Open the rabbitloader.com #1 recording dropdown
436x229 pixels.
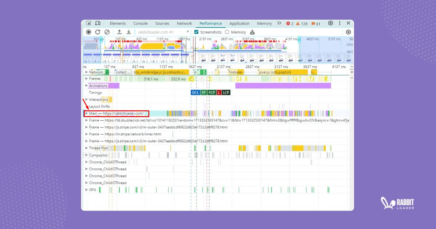(188, 32)
